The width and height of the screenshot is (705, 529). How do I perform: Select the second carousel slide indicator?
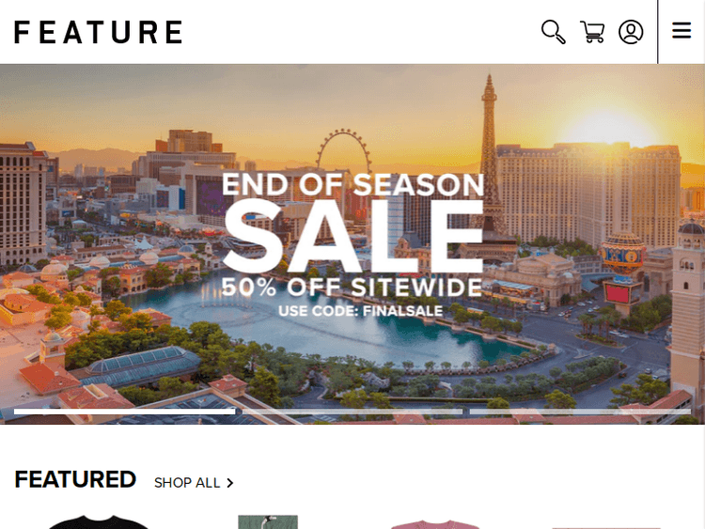coord(352,412)
